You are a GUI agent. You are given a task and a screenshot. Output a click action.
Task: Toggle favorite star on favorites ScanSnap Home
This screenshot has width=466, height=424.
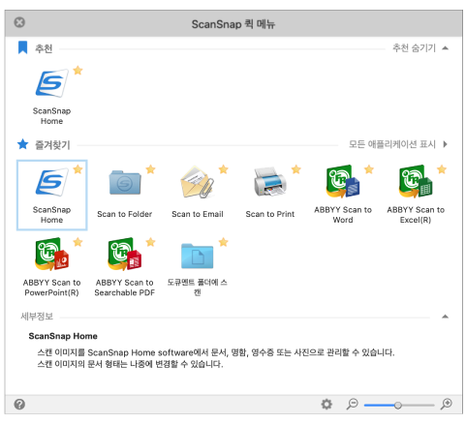[78, 169]
